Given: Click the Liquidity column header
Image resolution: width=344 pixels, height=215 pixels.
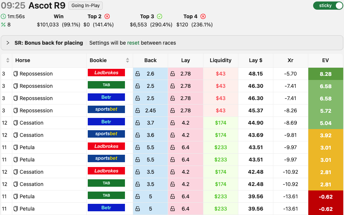Looking at the screenshot, I should 221,60.
